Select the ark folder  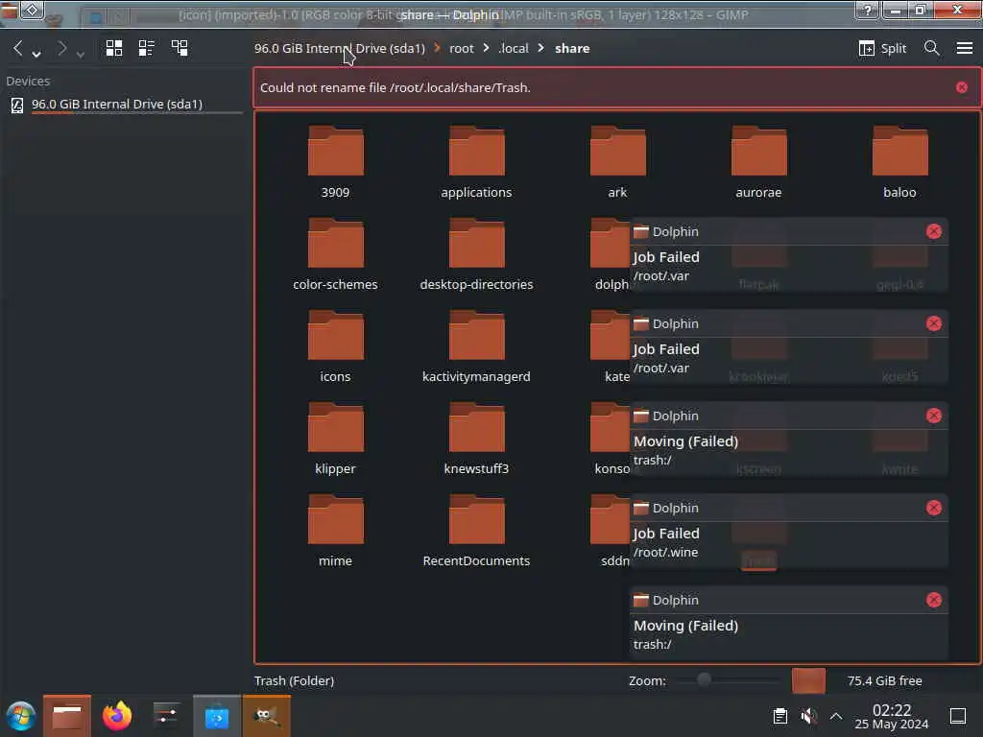pos(617,162)
